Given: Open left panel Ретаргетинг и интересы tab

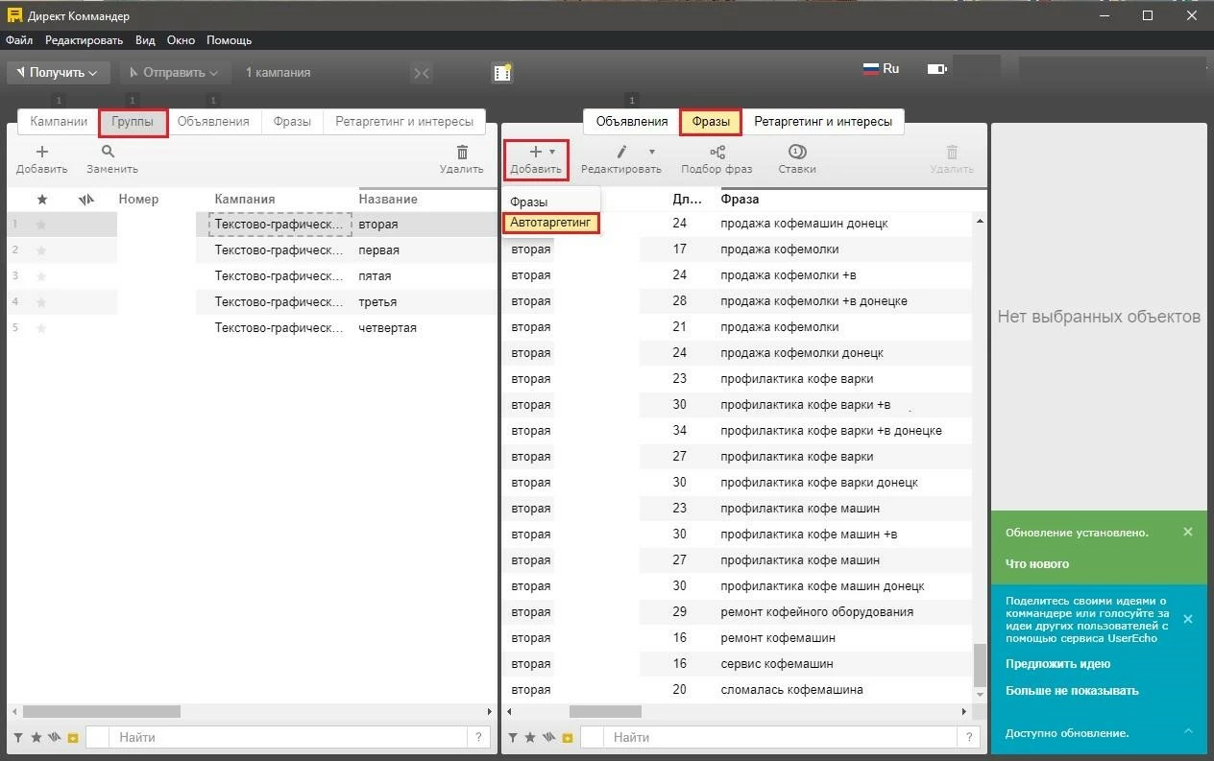Looking at the screenshot, I should [404, 122].
